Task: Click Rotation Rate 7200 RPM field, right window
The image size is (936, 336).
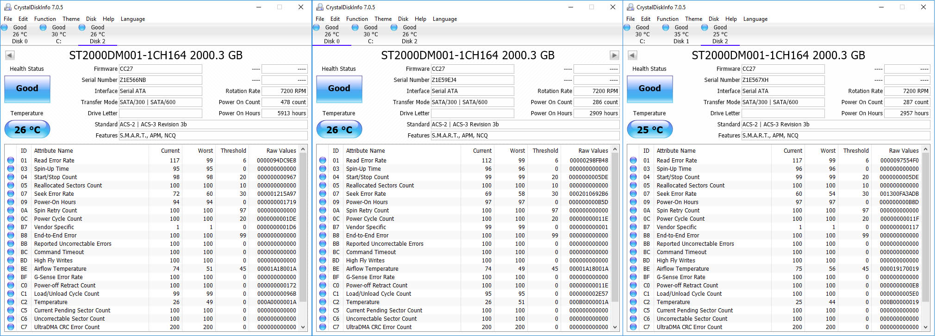Action: (907, 91)
